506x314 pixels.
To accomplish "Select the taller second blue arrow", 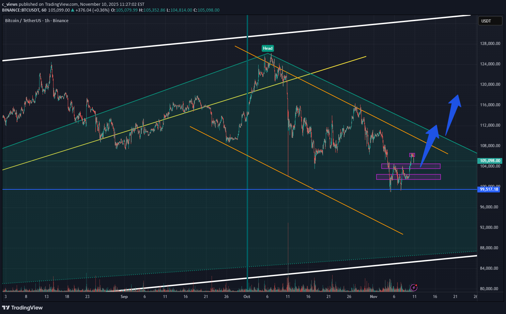I will coord(453,112).
